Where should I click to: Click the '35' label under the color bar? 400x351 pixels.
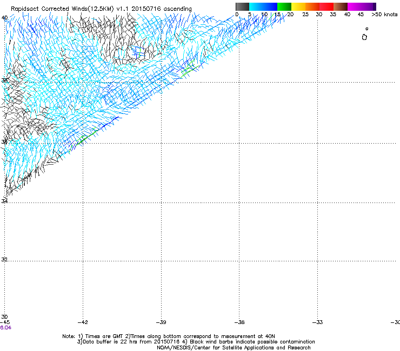point(333,15)
